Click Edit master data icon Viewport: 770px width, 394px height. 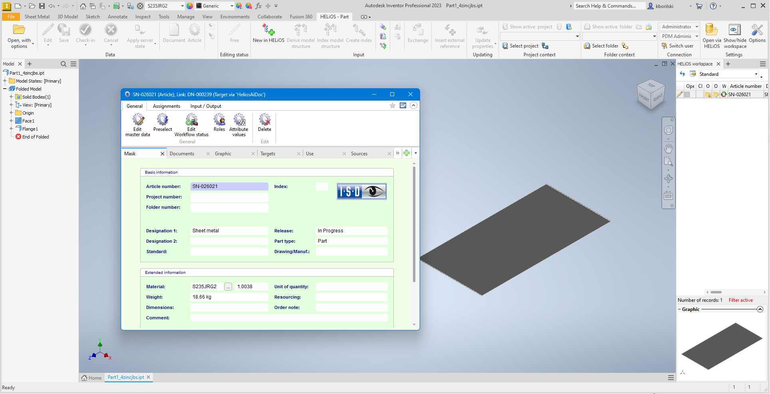point(138,125)
